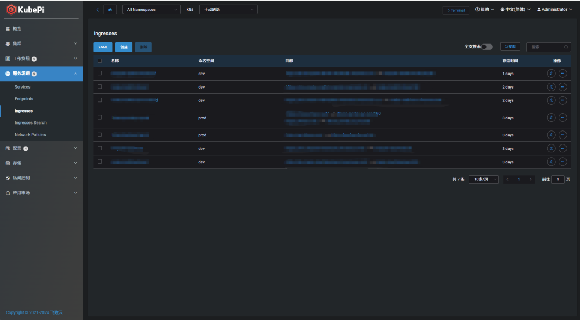Select page number 1 in pagination
Image resolution: width=580 pixels, height=320 pixels.
pyautogui.click(x=519, y=179)
